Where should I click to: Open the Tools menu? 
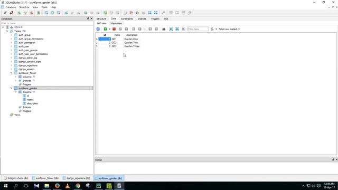[x=44, y=7]
